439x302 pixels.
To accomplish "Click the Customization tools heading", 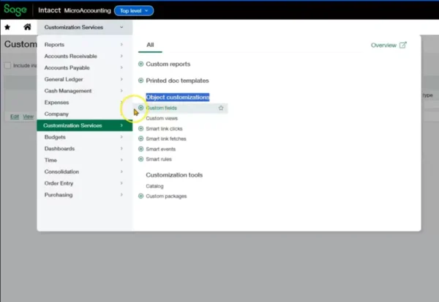I will point(174,175).
